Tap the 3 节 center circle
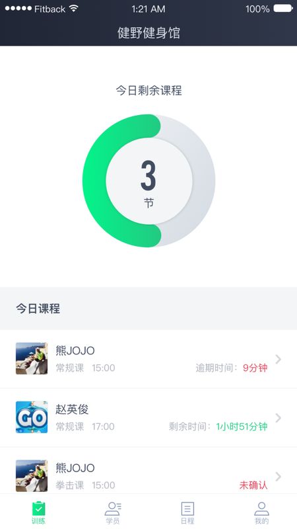Screen dimensions: 297x529 (149, 181)
